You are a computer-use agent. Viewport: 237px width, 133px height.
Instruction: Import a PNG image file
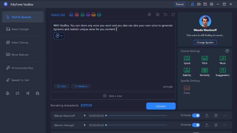click(88, 14)
